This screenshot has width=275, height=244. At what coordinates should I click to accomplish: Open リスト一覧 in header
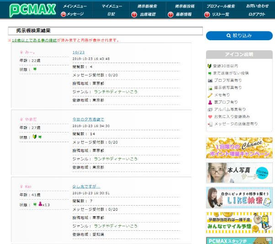[221, 14]
